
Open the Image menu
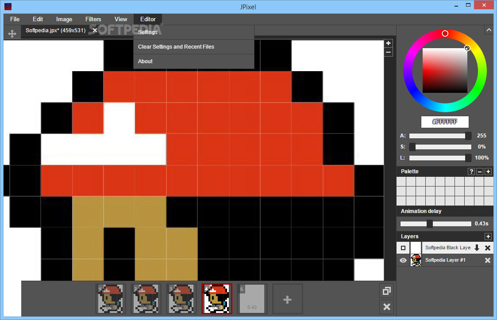click(64, 19)
